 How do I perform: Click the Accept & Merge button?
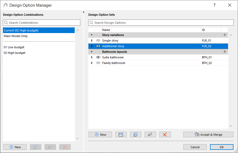click(x=208, y=135)
